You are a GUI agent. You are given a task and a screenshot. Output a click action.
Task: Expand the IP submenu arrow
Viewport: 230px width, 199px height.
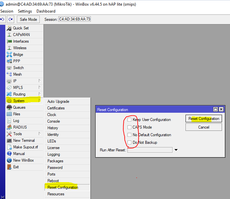tap(39, 81)
